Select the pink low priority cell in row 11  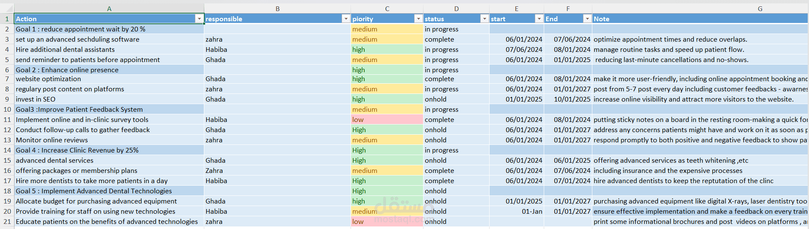point(387,119)
